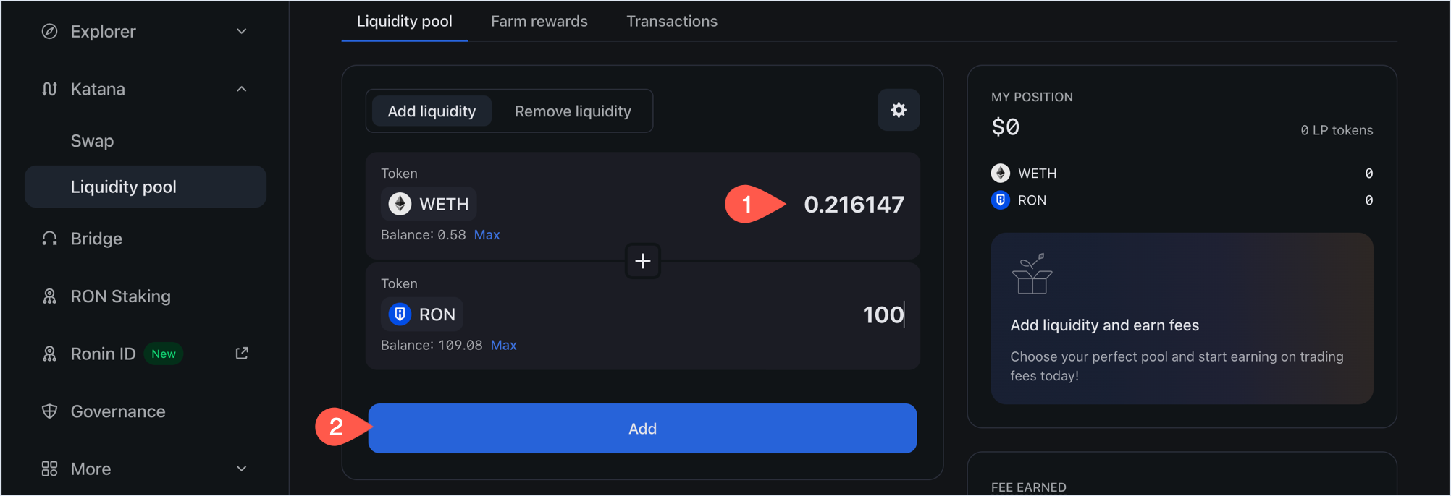Select the Bridge icon in sidebar
1451x496 pixels.
click(49, 238)
